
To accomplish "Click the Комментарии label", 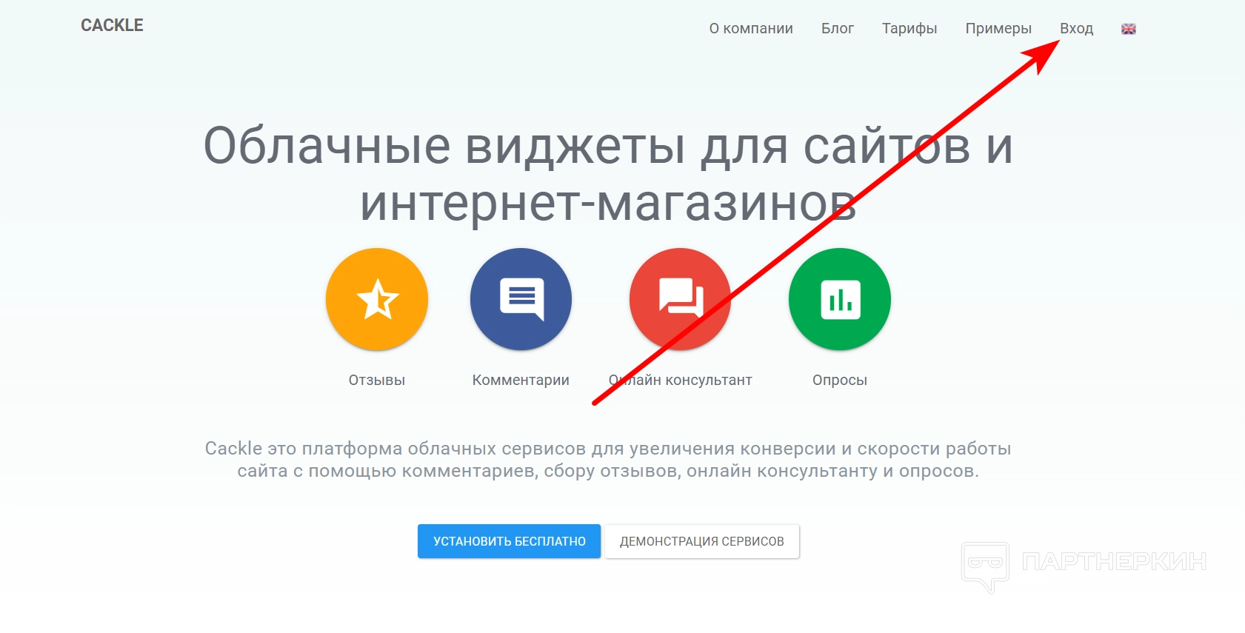I will click(x=521, y=380).
